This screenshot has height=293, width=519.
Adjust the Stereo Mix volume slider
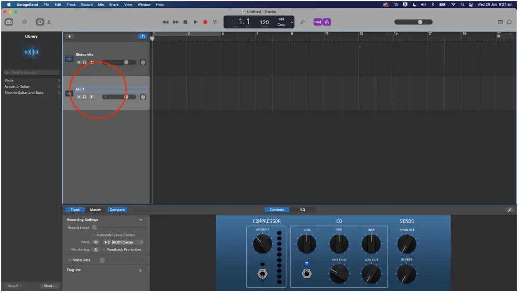click(x=127, y=62)
